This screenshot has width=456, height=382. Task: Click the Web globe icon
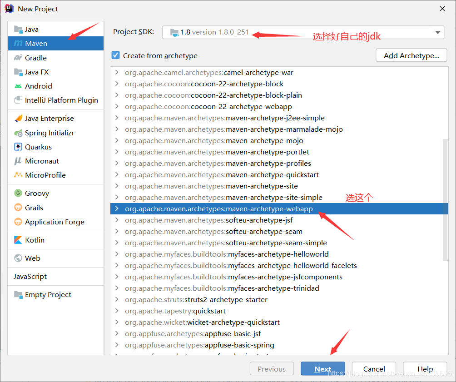coord(18,258)
